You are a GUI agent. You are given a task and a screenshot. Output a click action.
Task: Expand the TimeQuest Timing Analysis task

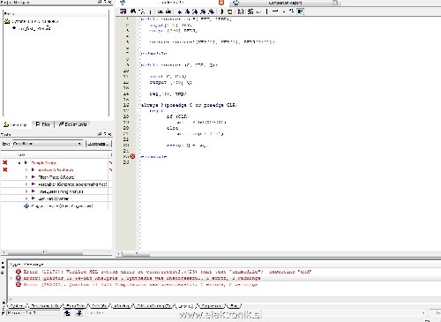pos(26,191)
